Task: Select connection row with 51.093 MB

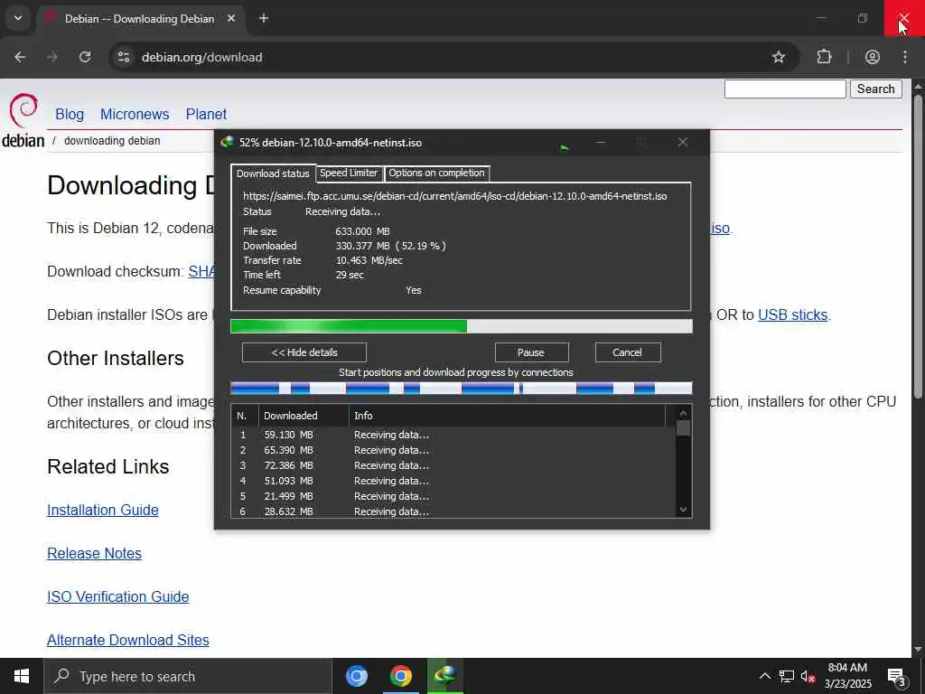Action: pyautogui.click(x=453, y=481)
